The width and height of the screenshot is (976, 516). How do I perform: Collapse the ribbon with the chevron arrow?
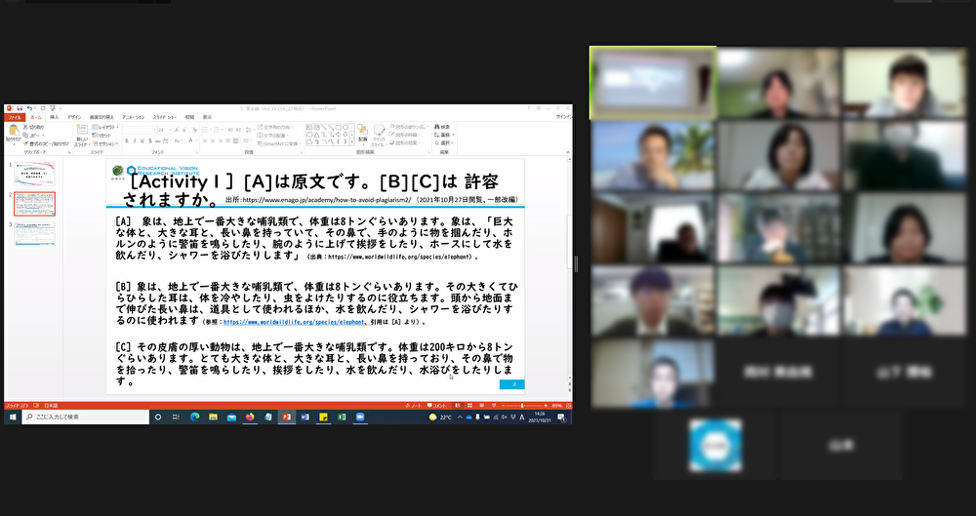tap(568, 152)
